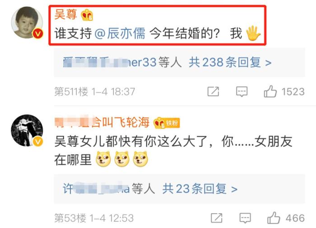Tap the 1523 like count
This screenshot has height=228, width=316.
[x=293, y=92]
